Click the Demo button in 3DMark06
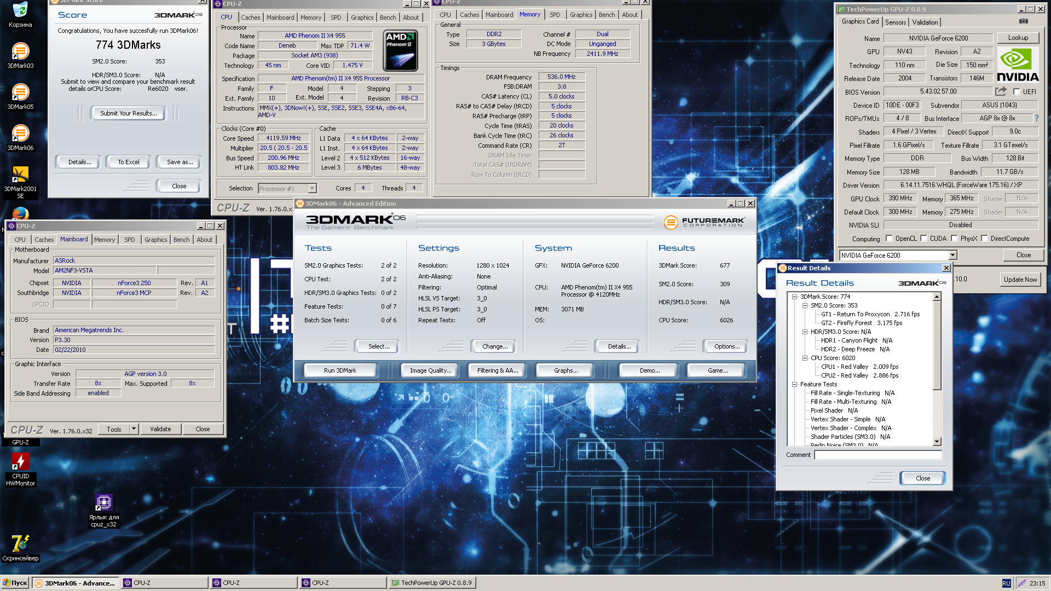Viewport: 1051px width, 591px height. click(650, 370)
